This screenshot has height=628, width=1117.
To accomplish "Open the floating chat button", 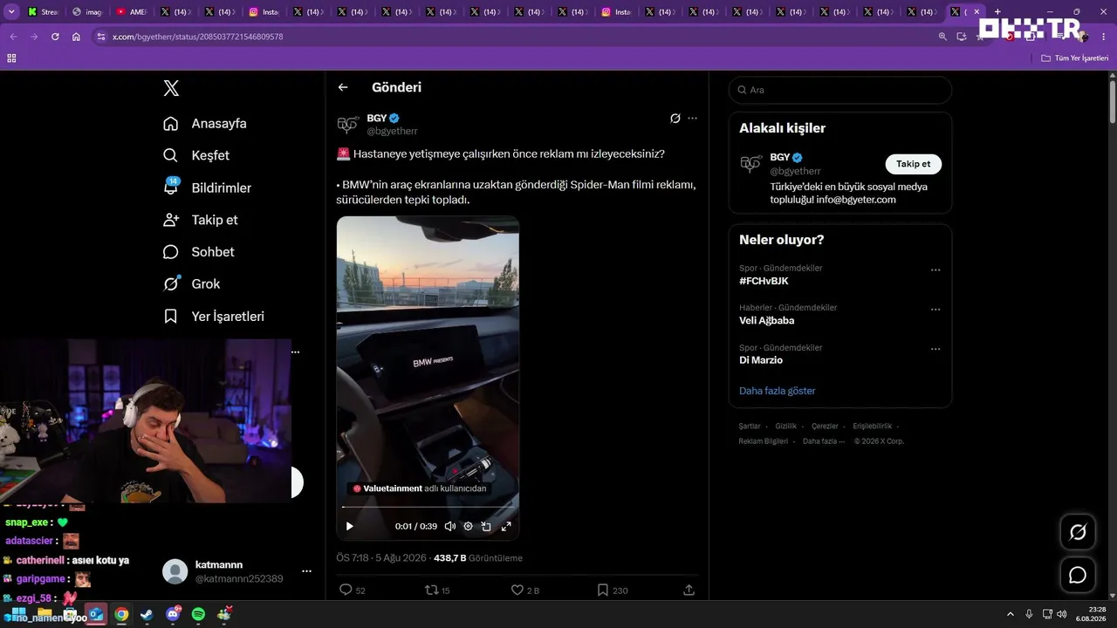I will 1078,575.
